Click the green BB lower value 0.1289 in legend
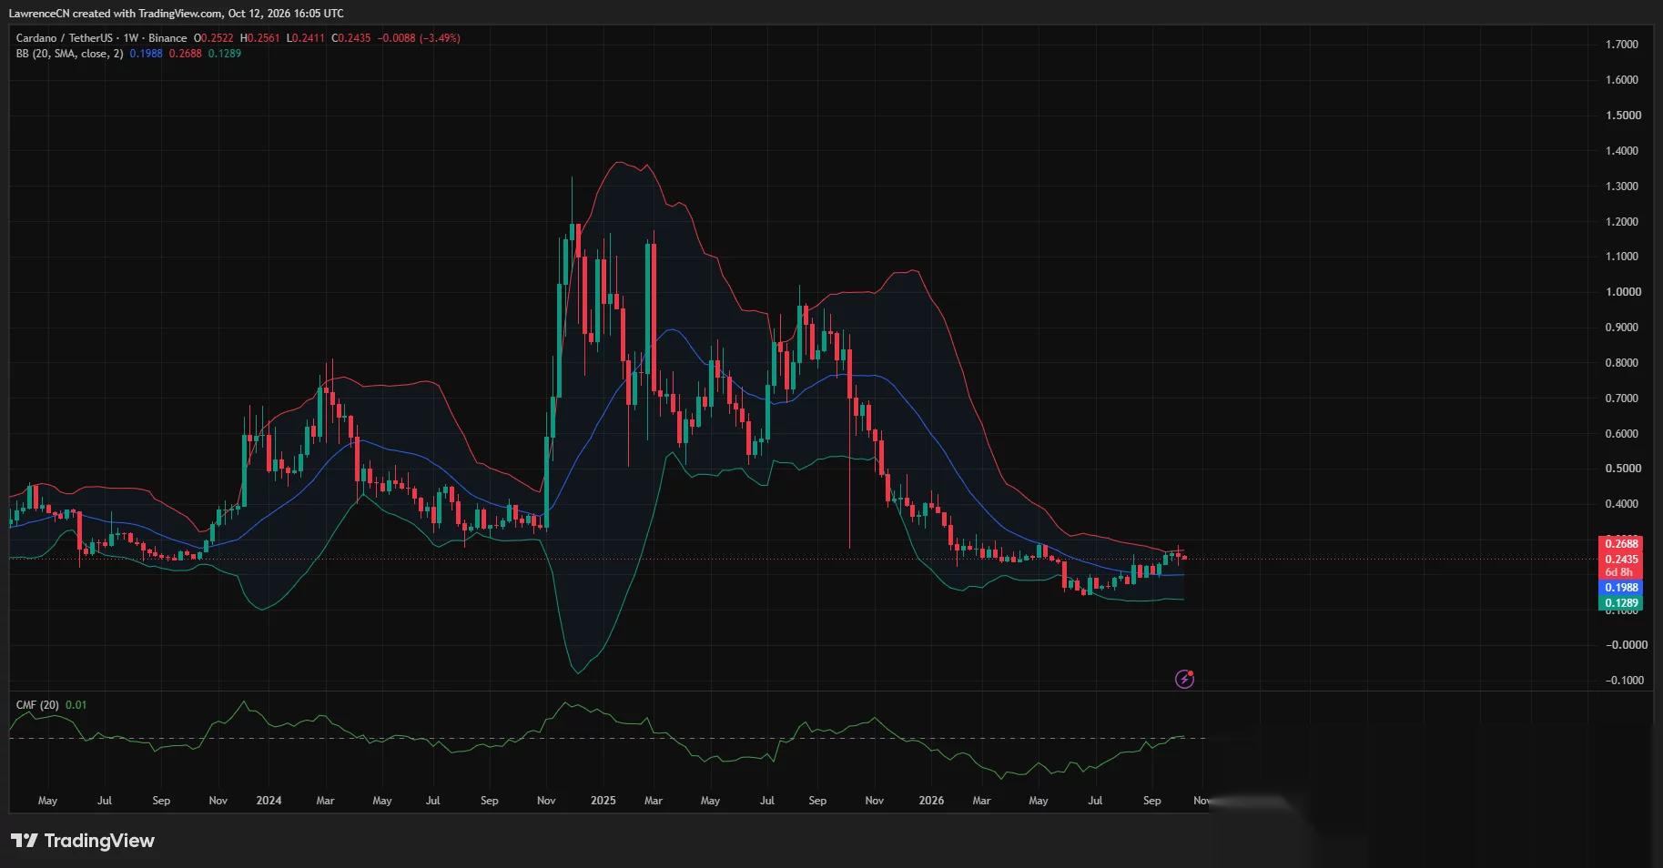The width and height of the screenshot is (1663, 868). tap(225, 54)
